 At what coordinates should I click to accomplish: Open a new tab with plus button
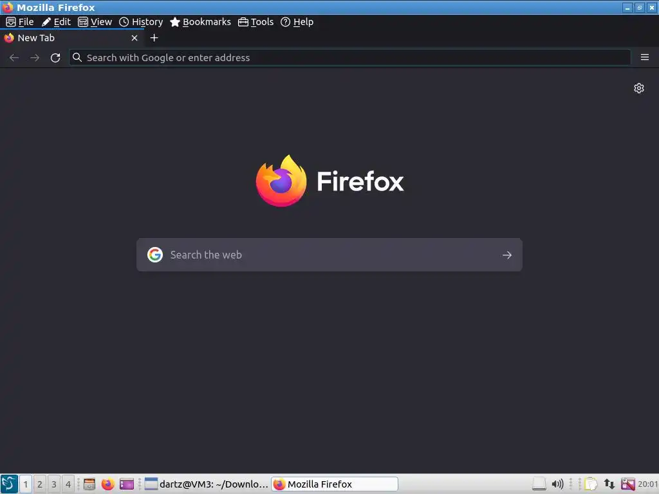click(x=154, y=38)
